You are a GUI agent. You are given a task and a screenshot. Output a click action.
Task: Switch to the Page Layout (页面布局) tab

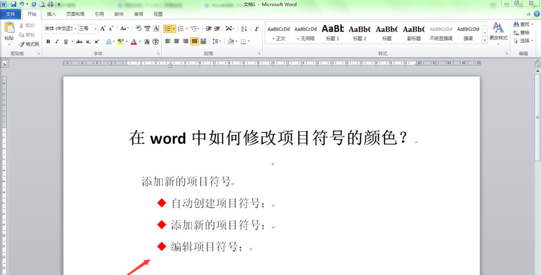coord(75,14)
